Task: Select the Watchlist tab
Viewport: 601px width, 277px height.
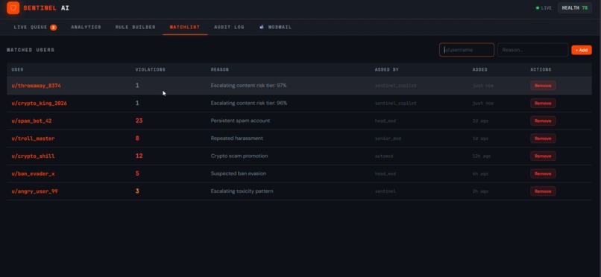Action: pos(185,27)
